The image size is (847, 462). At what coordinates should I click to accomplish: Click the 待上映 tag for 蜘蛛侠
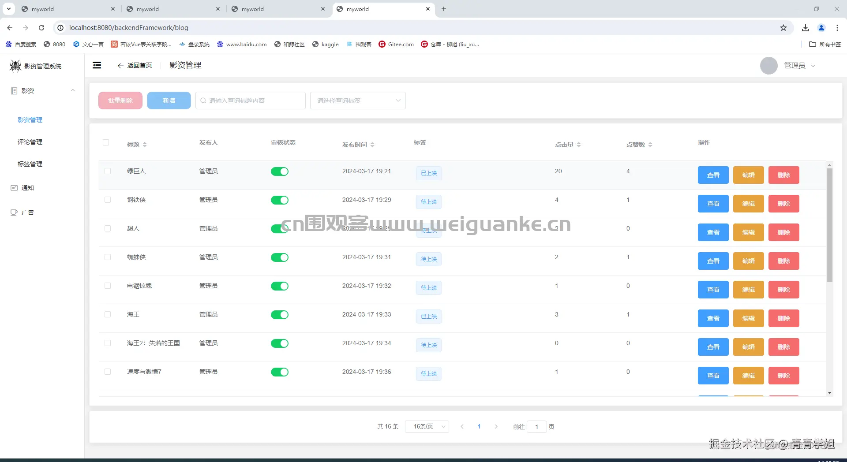429,259
